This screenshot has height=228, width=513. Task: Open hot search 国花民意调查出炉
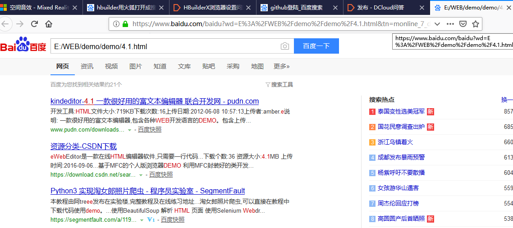point(401,127)
